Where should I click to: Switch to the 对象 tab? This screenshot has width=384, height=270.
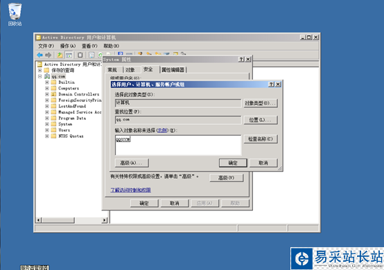tap(130, 70)
